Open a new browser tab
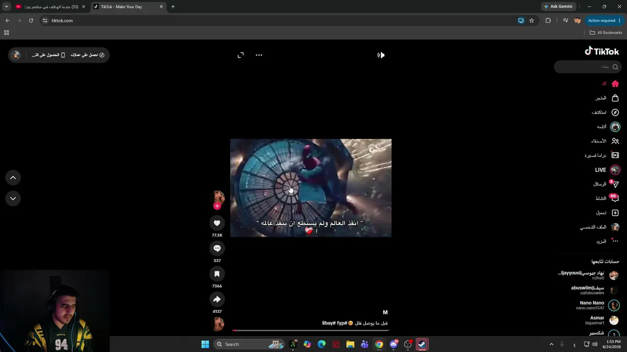This screenshot has height=352, width=627. click(x=173, y=7)
